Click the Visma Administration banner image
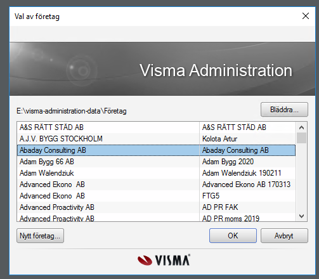Image resolution: width=319 pixels, height=279 pixels. [162, 69]
